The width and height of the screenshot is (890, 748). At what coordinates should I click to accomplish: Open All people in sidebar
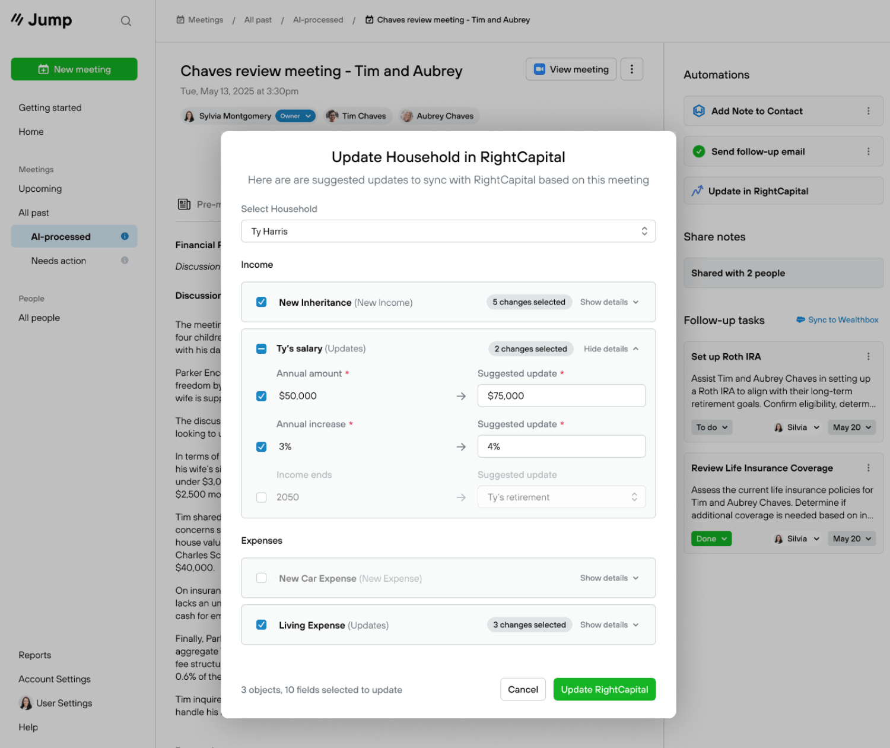(39, 318)
